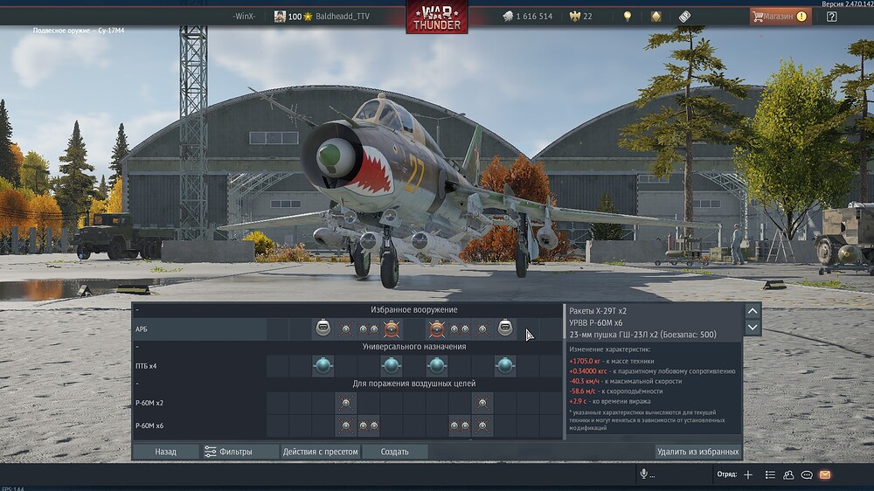Click the 23-мм пушка ГШ-23Л x2 line

pyautogui.click(x=642, y=335)
